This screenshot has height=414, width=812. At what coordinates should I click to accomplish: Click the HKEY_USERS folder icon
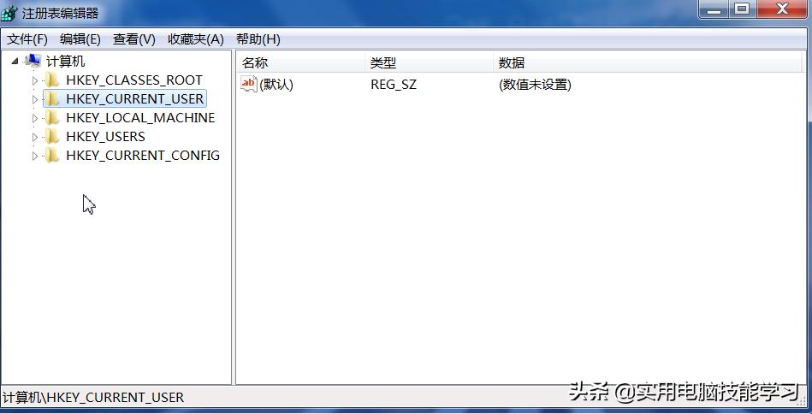[x=52, y=136]
